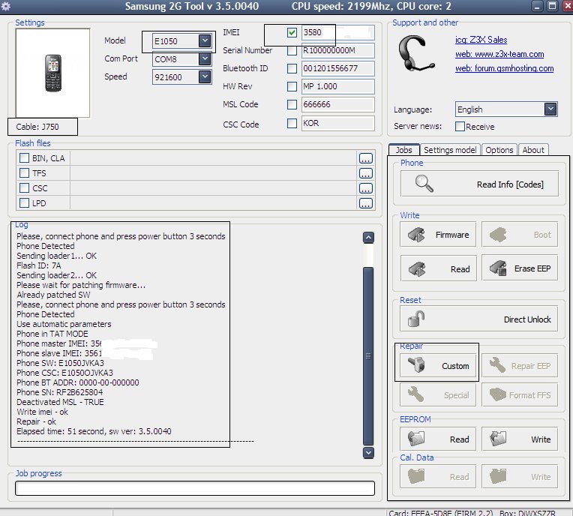Click the Job progress bar
Image resolution: width=573 pixels, height=516 pixels.
(x=195, y=488)
